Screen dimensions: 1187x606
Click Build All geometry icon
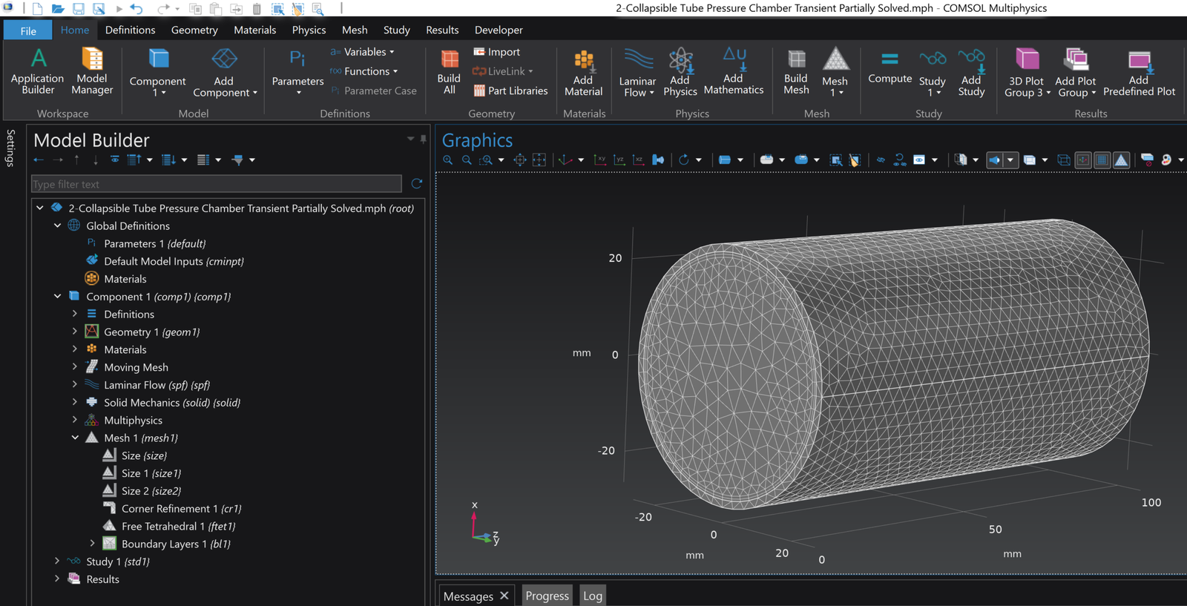coord(449,59)
